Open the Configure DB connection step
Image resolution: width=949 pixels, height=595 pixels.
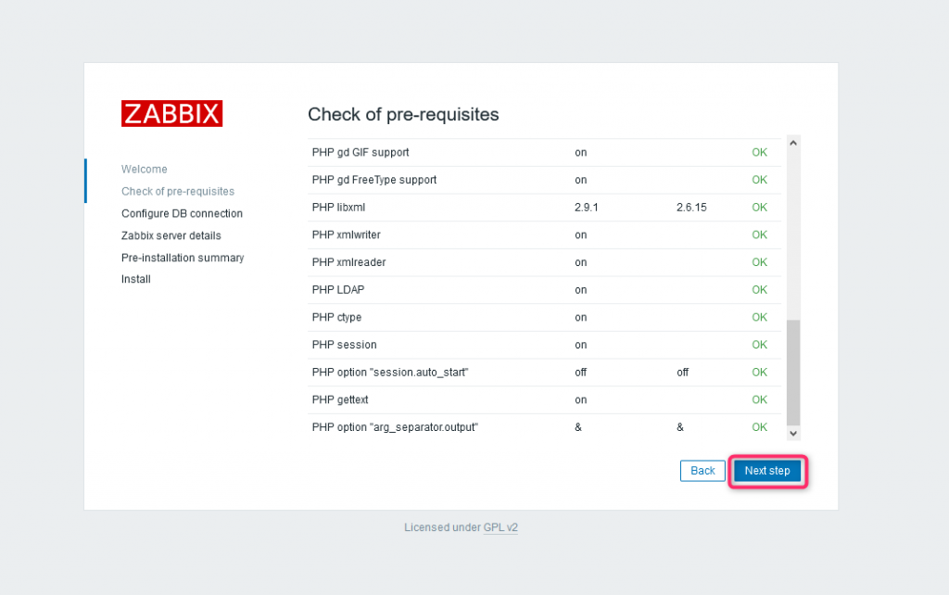click(x=182, y=213)
